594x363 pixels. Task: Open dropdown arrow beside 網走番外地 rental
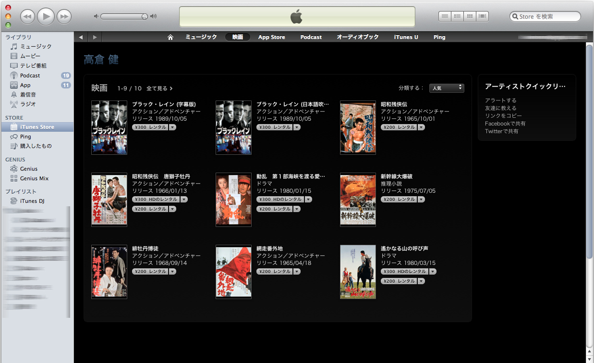[x=297, y=272]
